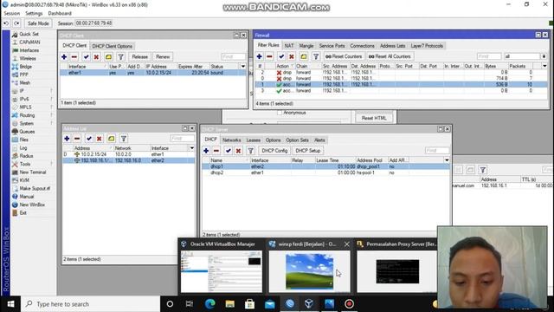The image size is (554, 312).
Task: Open Quick Set in the sidebar
Action: tap(29, 34)
